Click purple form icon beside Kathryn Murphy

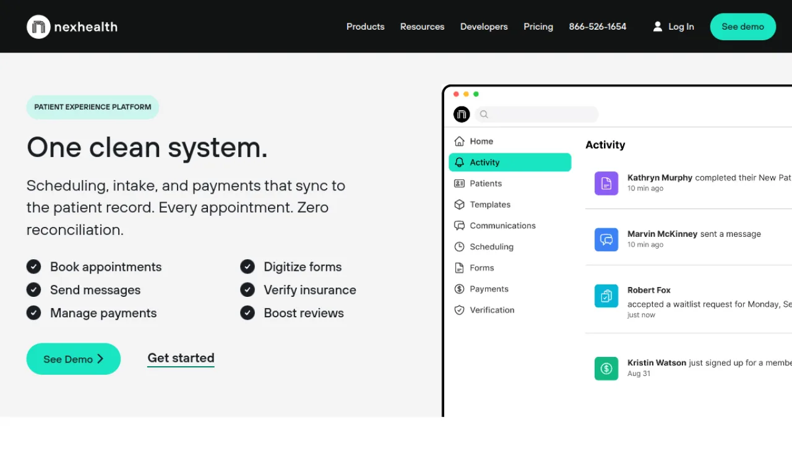click(x=606, y=183)
